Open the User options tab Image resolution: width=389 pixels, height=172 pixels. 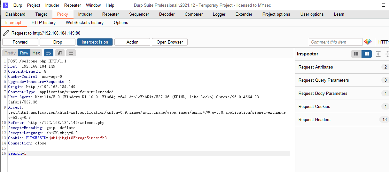312,14
